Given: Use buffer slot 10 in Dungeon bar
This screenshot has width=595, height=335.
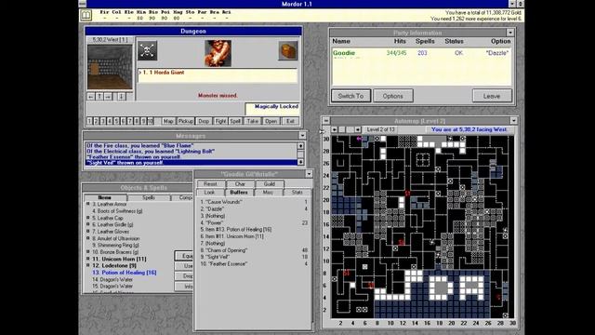Looking at the screenshot, I should point(151,121).
